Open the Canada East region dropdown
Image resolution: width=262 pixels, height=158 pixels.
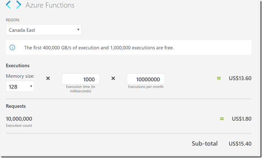44,30
